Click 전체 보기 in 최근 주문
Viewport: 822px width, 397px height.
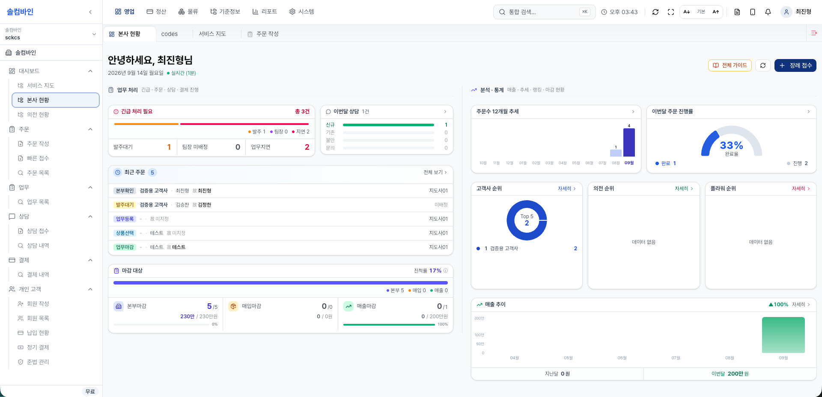pos(435,172)
